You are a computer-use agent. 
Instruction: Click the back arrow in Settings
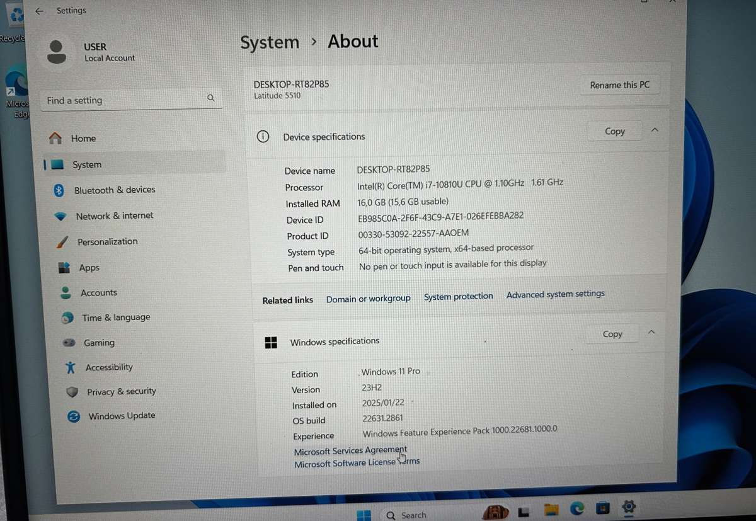39,10
